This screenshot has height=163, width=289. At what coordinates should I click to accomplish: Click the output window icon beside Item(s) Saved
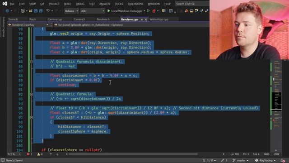point(3,160)
